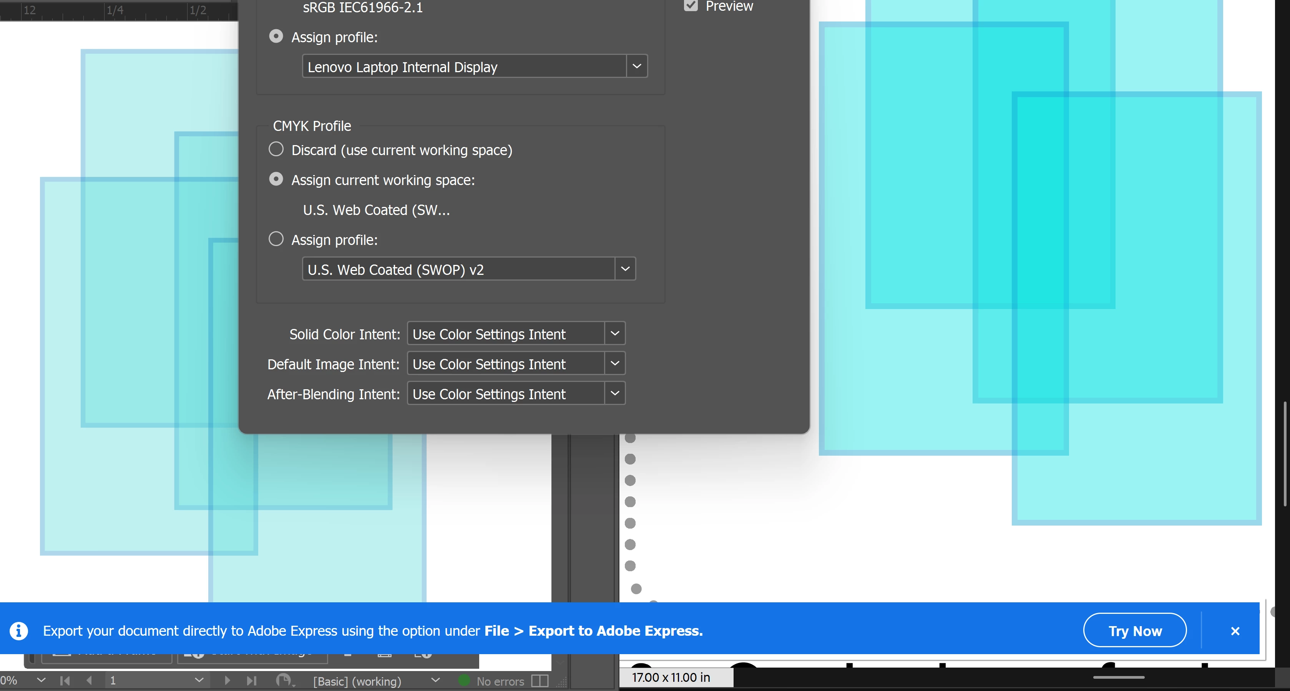Go to the previous page
Viewport: 1290px width, 691px height.
[x=89, y=681]
